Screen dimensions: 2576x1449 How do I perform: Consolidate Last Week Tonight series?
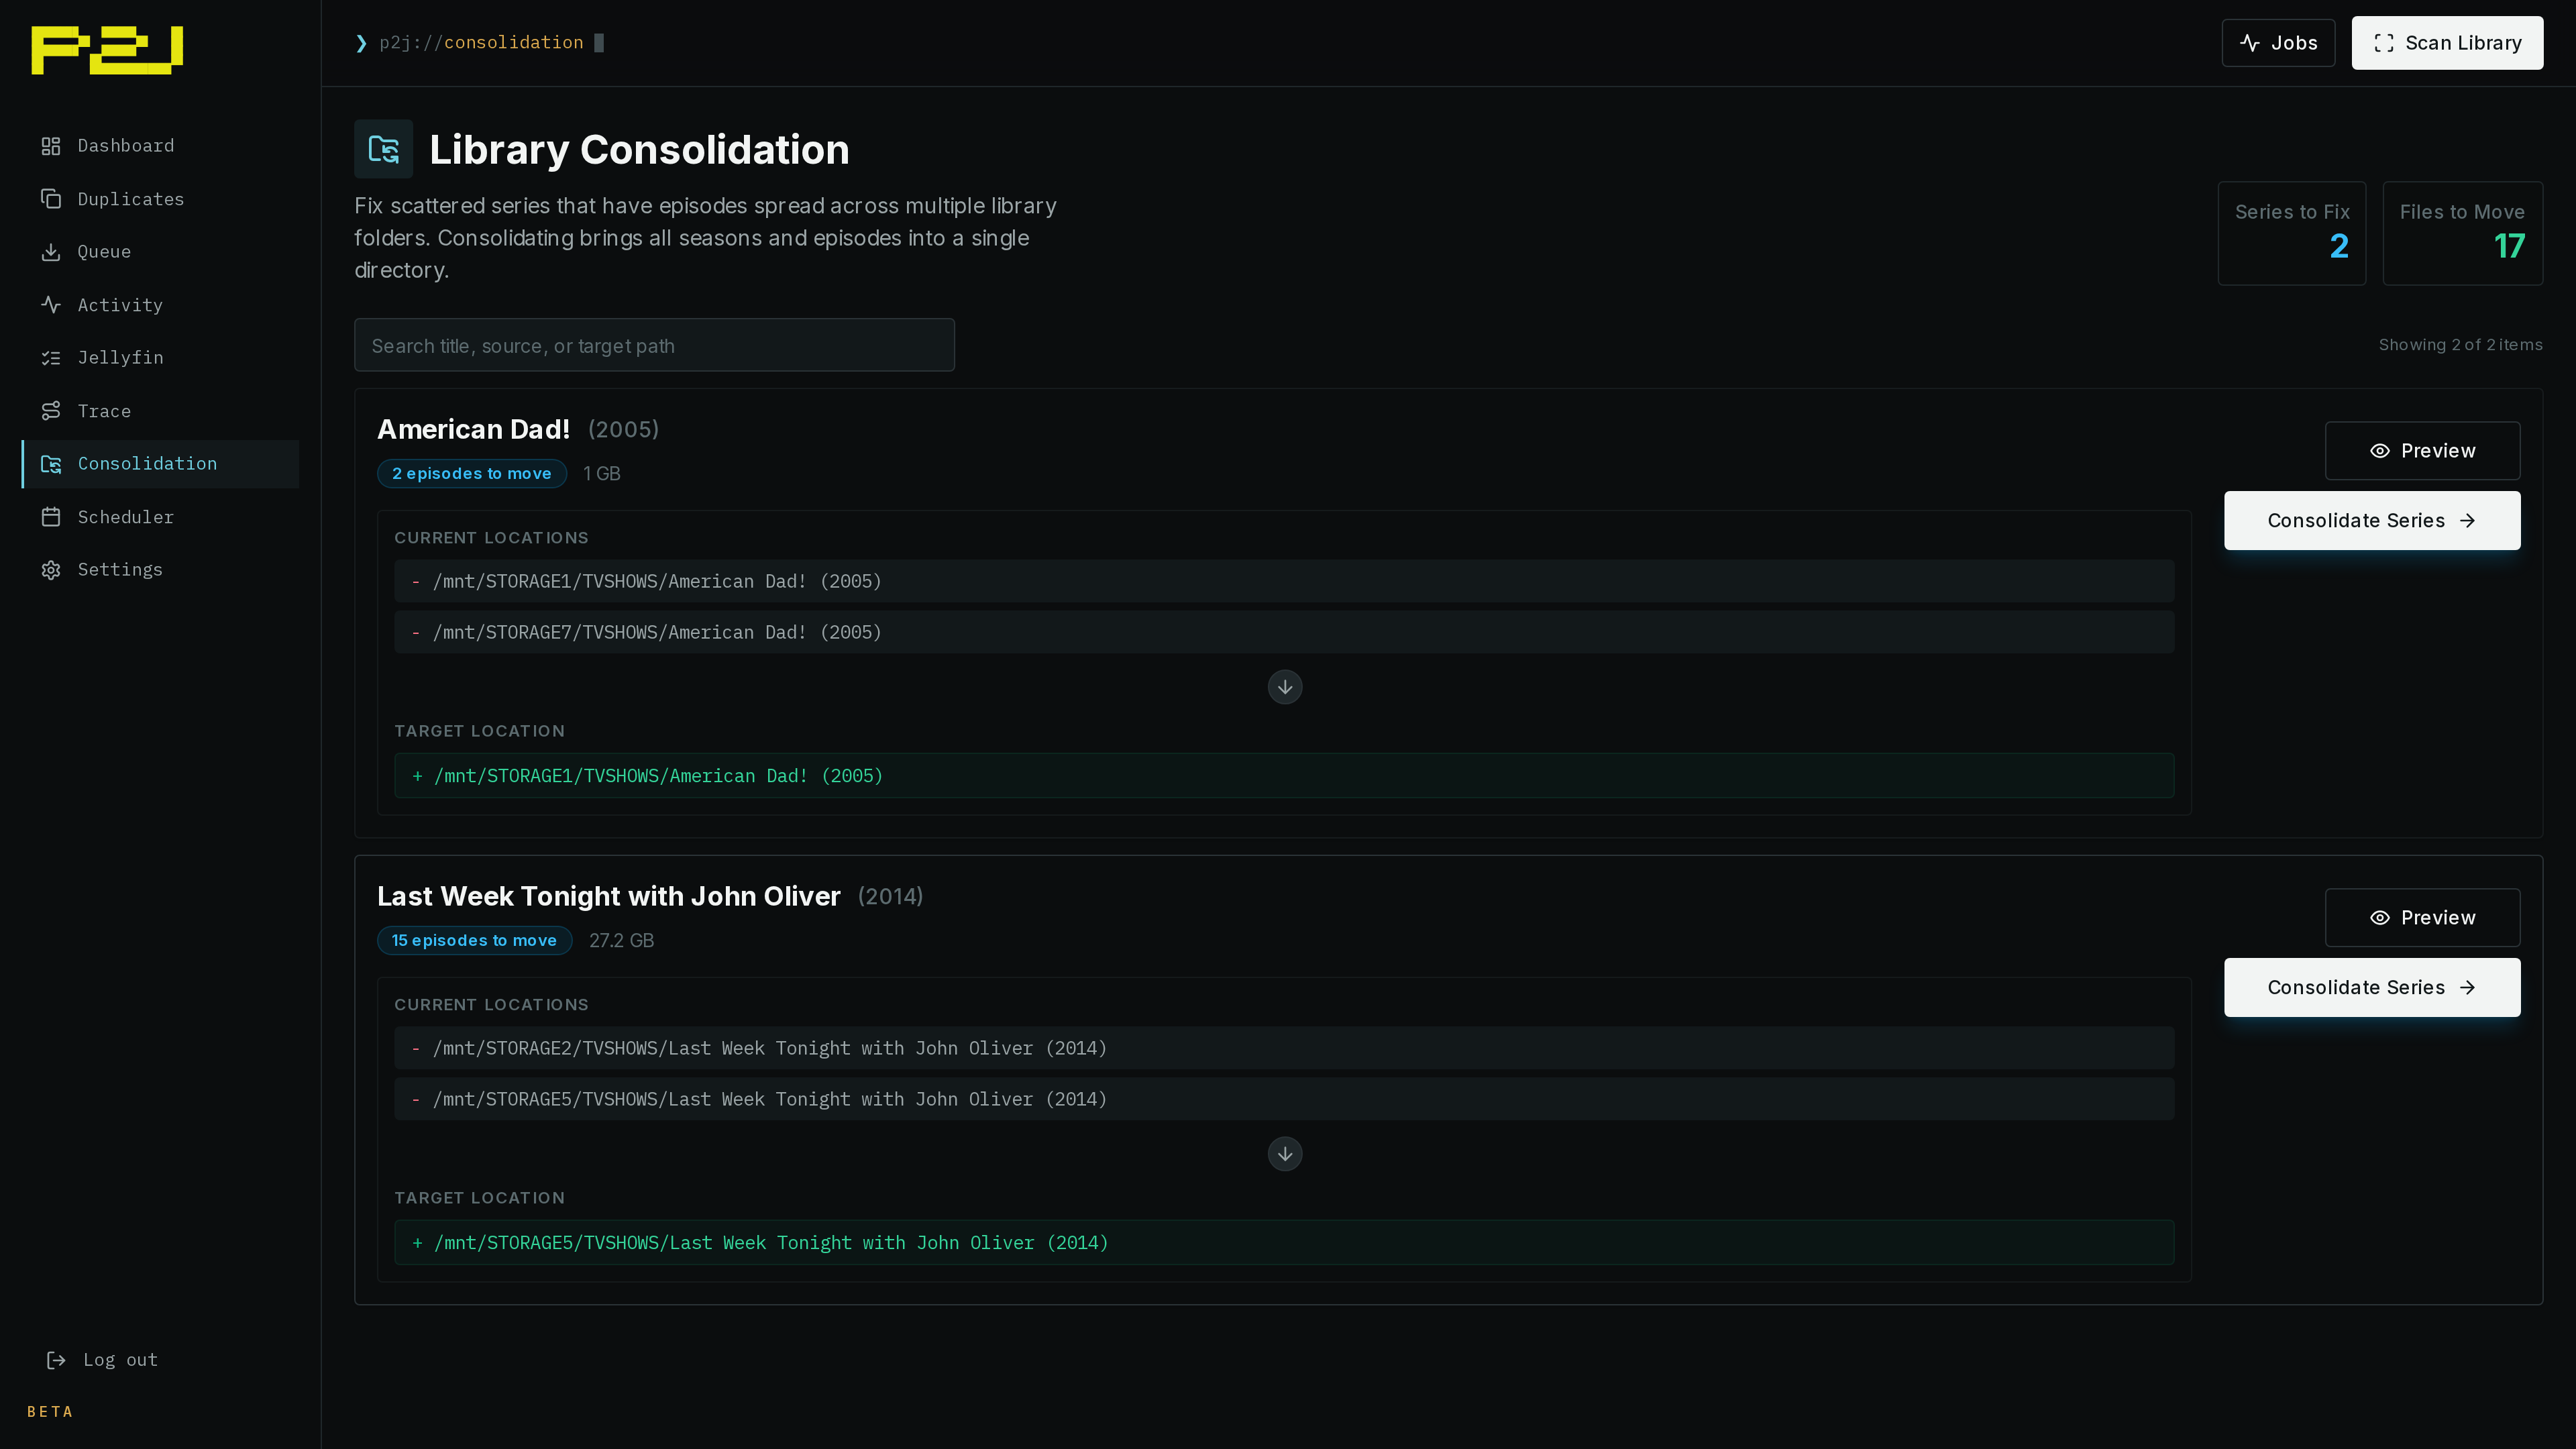tap(2372, 988)
